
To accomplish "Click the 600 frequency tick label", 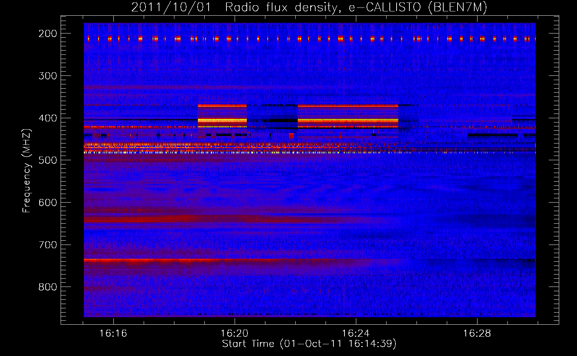I will coord(48,203).
